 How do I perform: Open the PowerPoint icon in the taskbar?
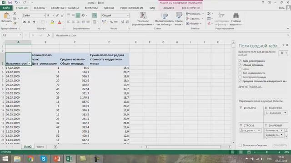pyautogui.click(x=57, y=159)
